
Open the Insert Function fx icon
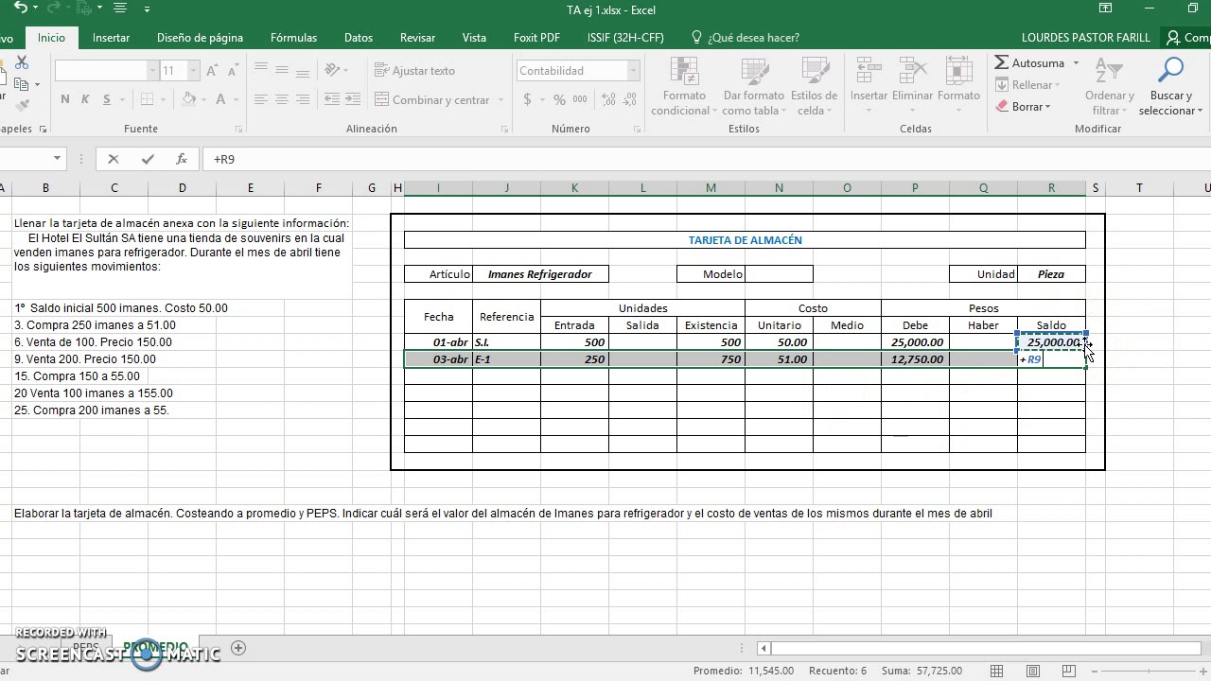point(182,160)
